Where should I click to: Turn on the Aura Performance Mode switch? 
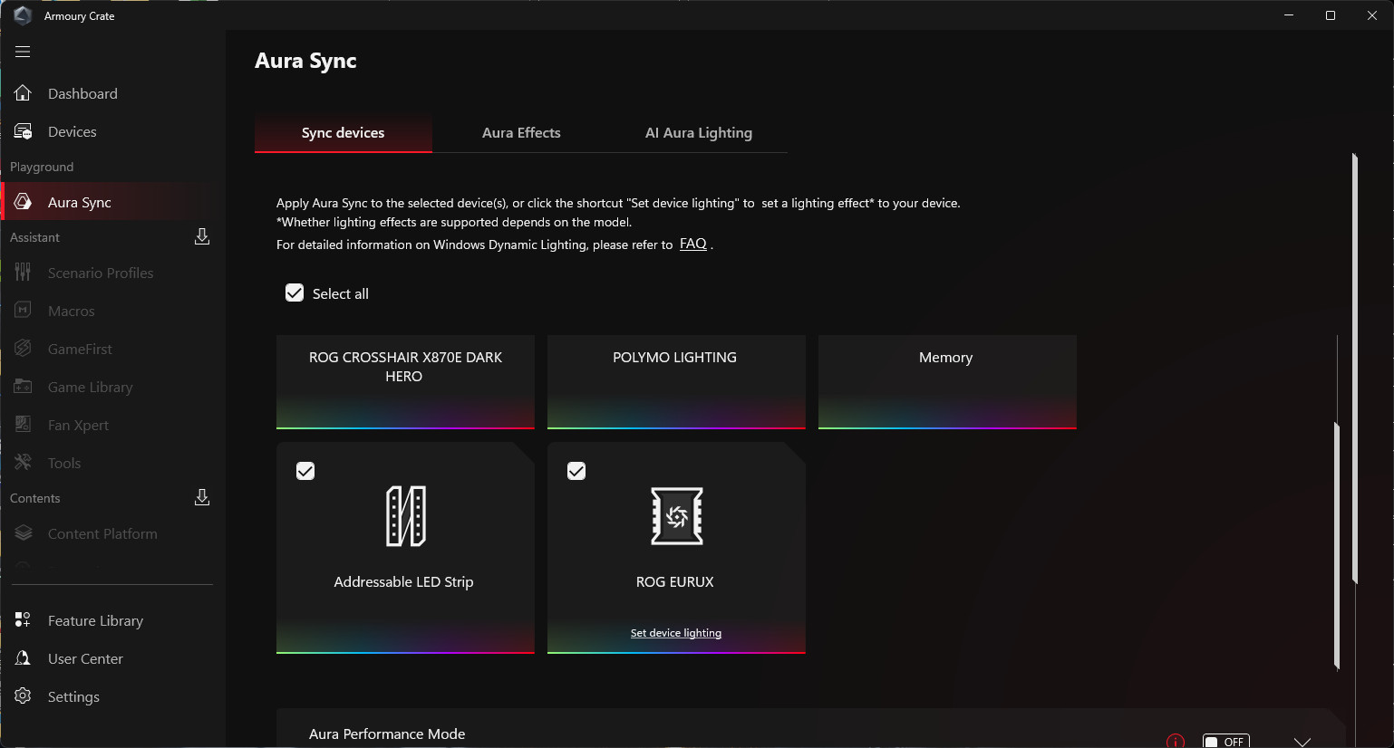[x=1225, y=741]
